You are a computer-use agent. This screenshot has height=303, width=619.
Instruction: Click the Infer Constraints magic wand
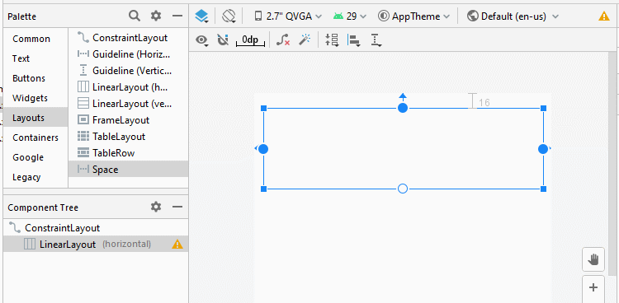click(x=305, y=40)
